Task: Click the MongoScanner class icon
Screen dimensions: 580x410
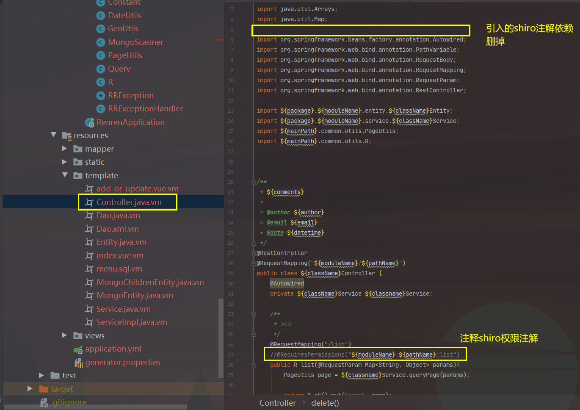Action: (x=100, y=42)
